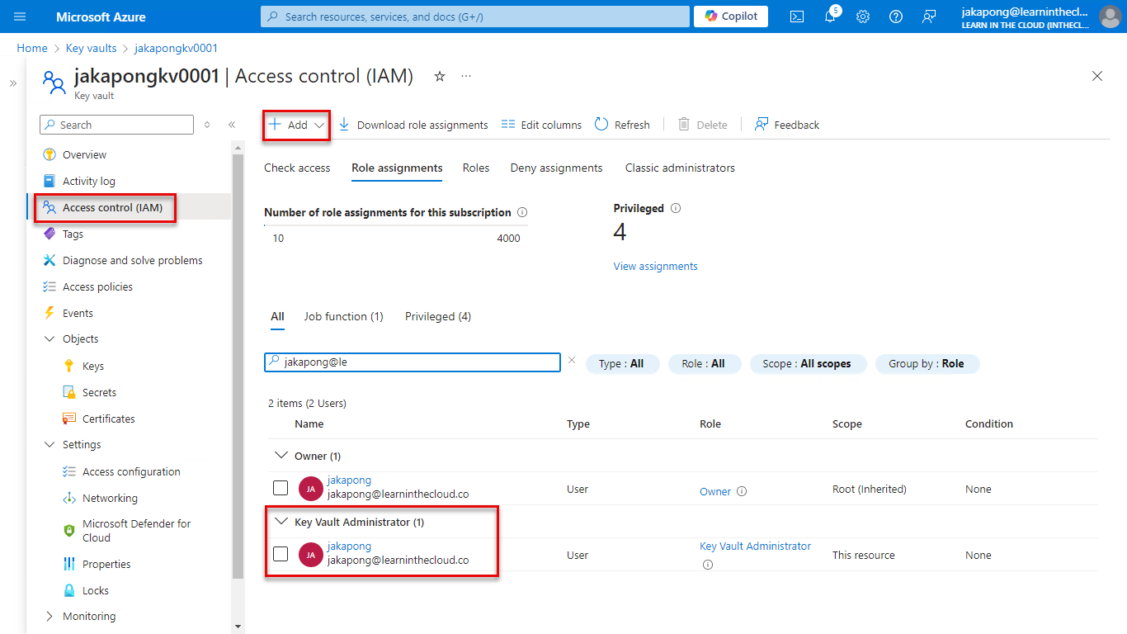
Task: Collapse the Settings section
Action: 49,444
